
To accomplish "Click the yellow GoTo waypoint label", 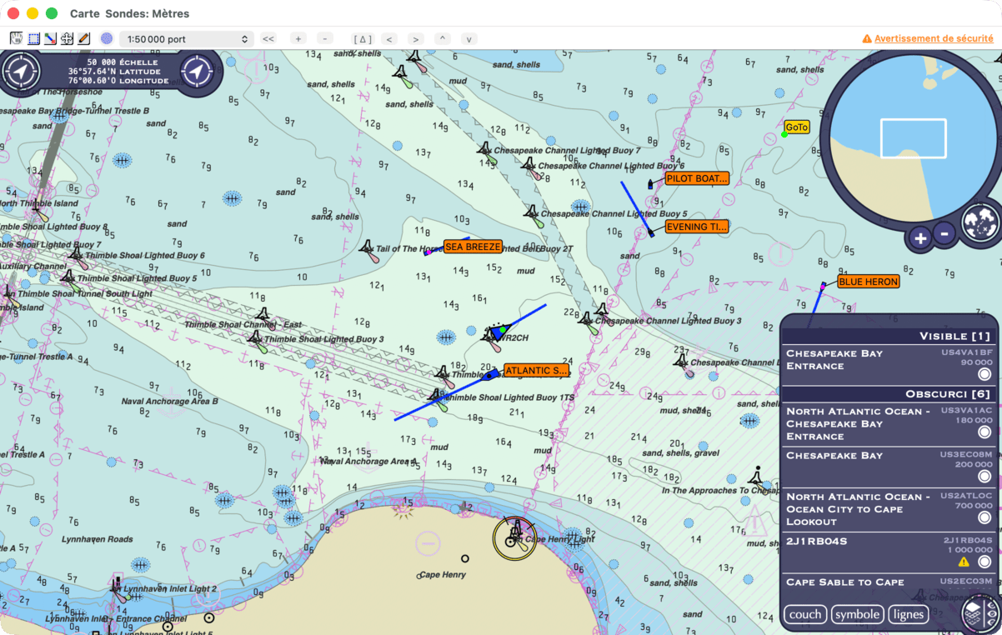I will 797,127.
